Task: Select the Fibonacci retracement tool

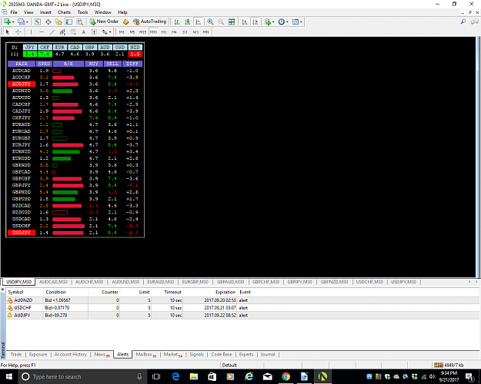Action: tap(73, 31)
